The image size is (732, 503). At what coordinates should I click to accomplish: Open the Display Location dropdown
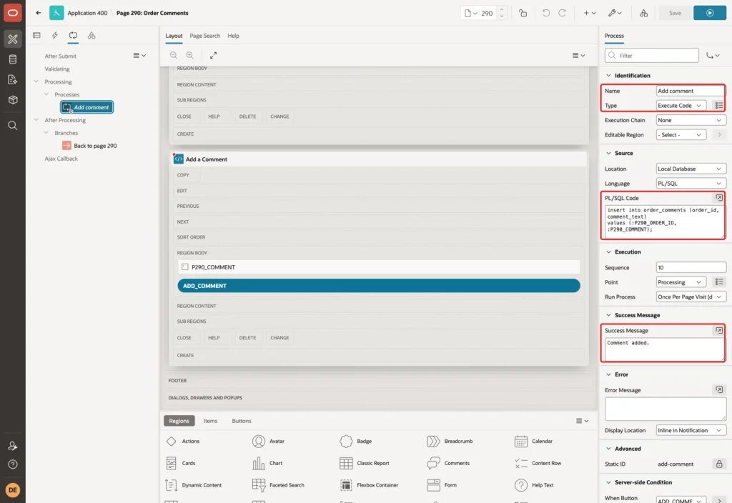691,430
